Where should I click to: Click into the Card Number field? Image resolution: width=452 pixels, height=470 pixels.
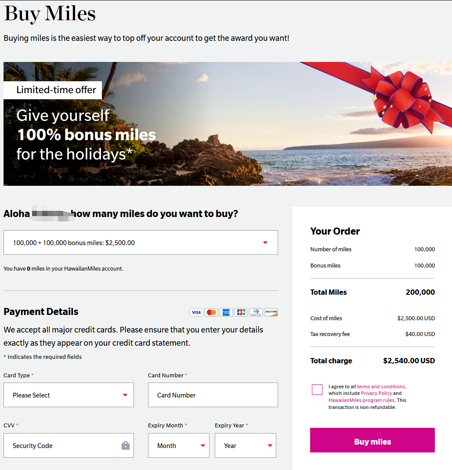coord(213,395)
